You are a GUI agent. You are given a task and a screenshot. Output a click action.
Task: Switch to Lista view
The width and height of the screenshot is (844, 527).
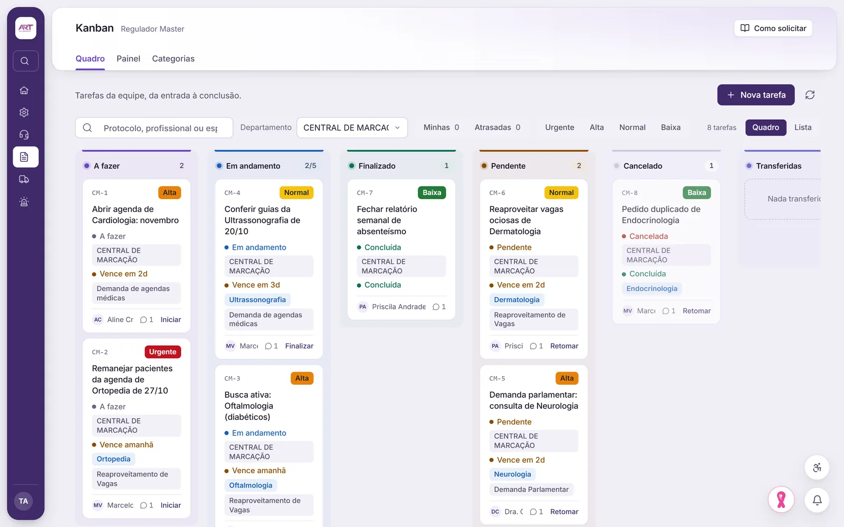[802, 128]
